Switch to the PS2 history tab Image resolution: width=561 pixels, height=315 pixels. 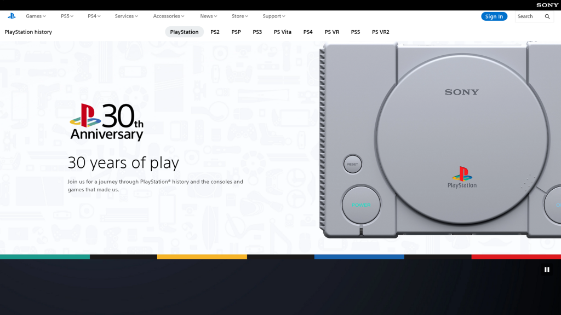(x=215, y=32)
